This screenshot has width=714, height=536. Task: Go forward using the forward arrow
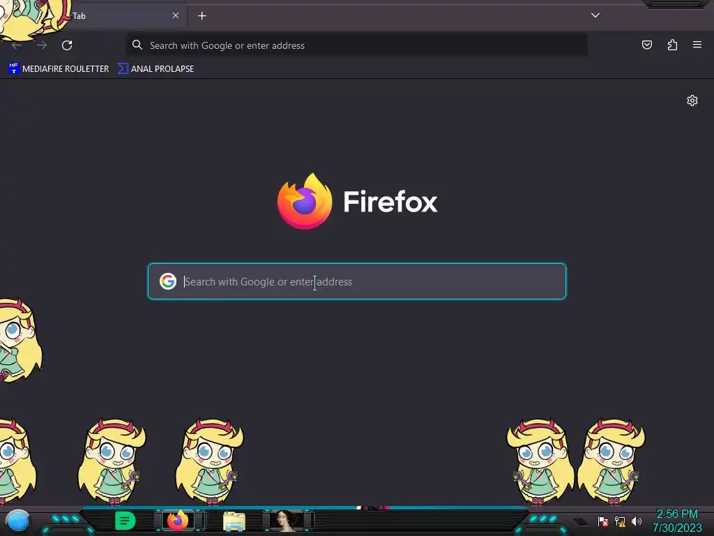(x=42, y=45)
